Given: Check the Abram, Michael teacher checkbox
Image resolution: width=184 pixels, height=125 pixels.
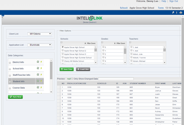Looking at the screenshot, I should 131,61.
